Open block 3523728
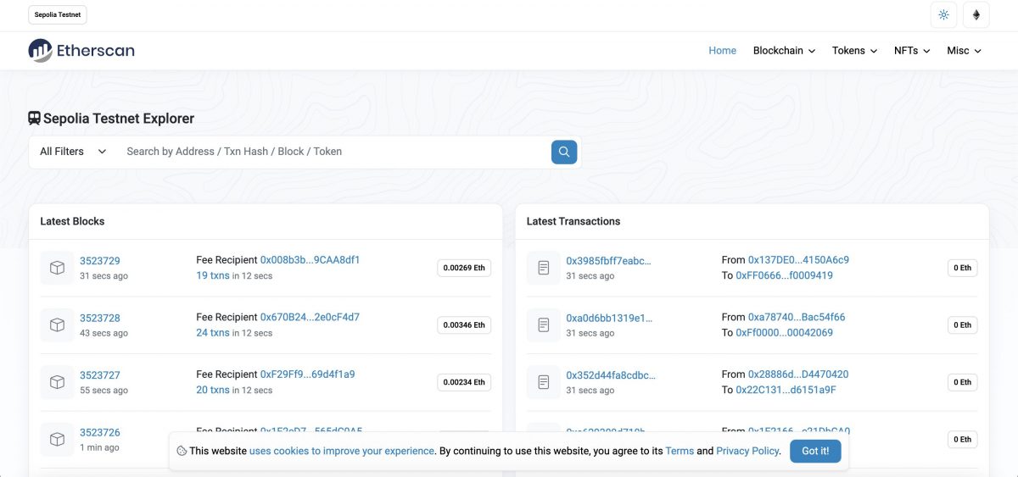This screenshot has width=1018, height=477. click(100, 318)
